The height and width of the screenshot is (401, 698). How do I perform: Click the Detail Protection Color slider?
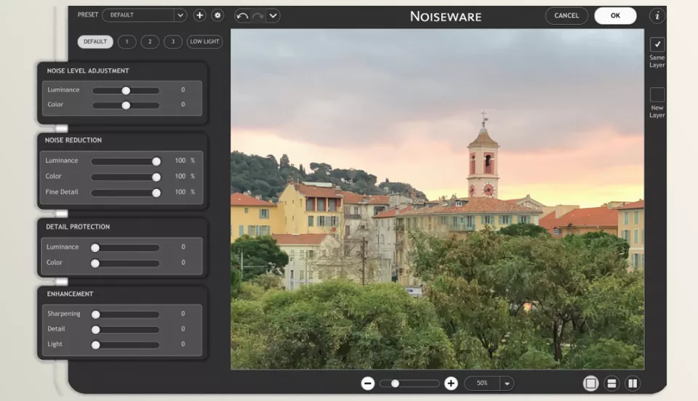point(125,263)
